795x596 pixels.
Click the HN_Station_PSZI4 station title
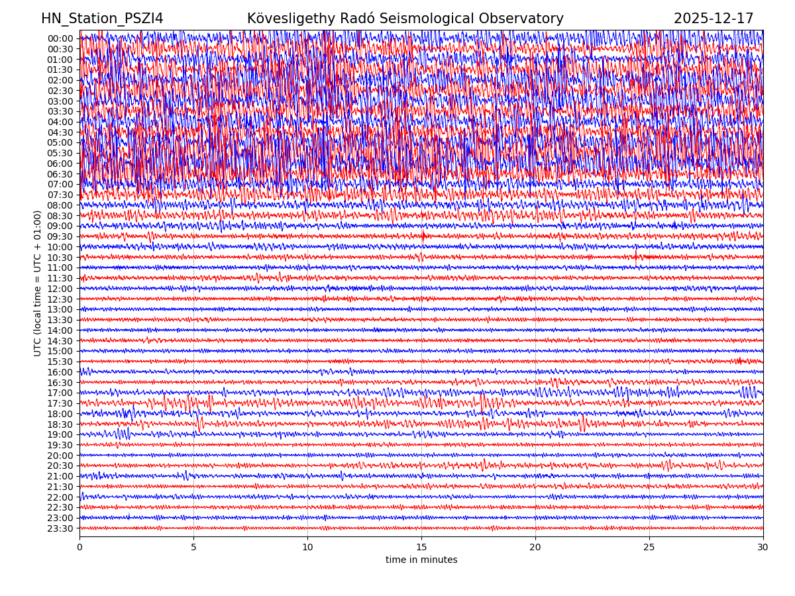click(x=102, y=19)
